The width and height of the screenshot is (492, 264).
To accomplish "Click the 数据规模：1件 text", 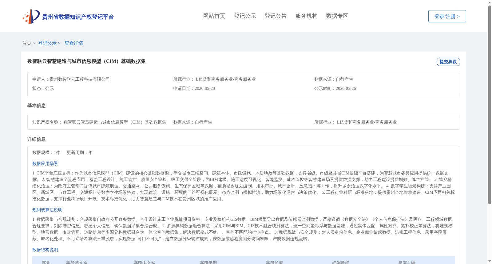I will (46, 153).
